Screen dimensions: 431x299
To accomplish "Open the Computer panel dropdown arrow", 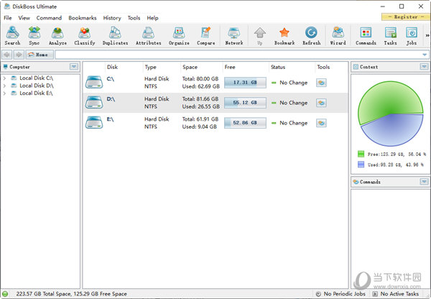I will 74,66.
